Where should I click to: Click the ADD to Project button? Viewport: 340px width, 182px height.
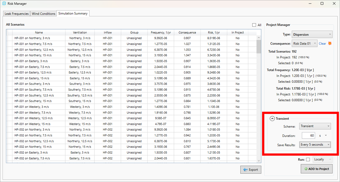(x=317, y=169)
